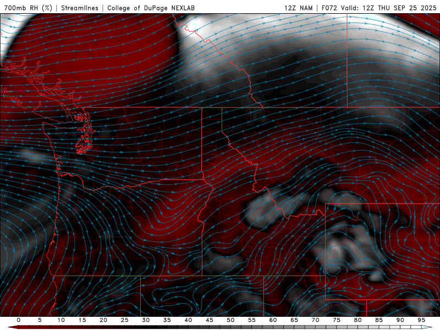The height and width of the screenshot is (330, 440).
Task: Click "College of DuPage NEXLAB" header text
Action: tap(151, 8)
